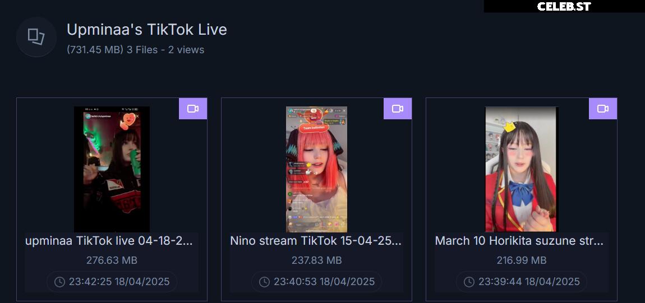645x303 pixels.
Task: Click the album folder icon beside the title
Action: [36, 36]
